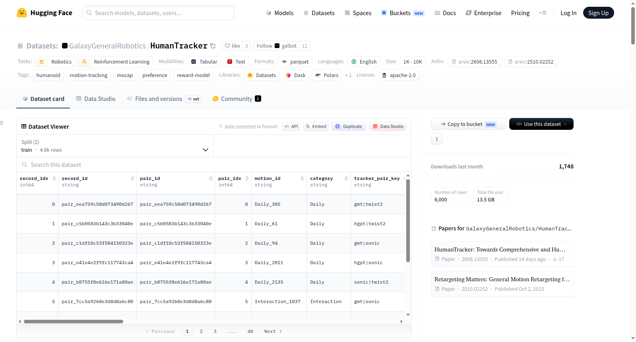The image size is (636, 342).
Task: Switch to the Data Studio tab
Action: tap(96, 99)
